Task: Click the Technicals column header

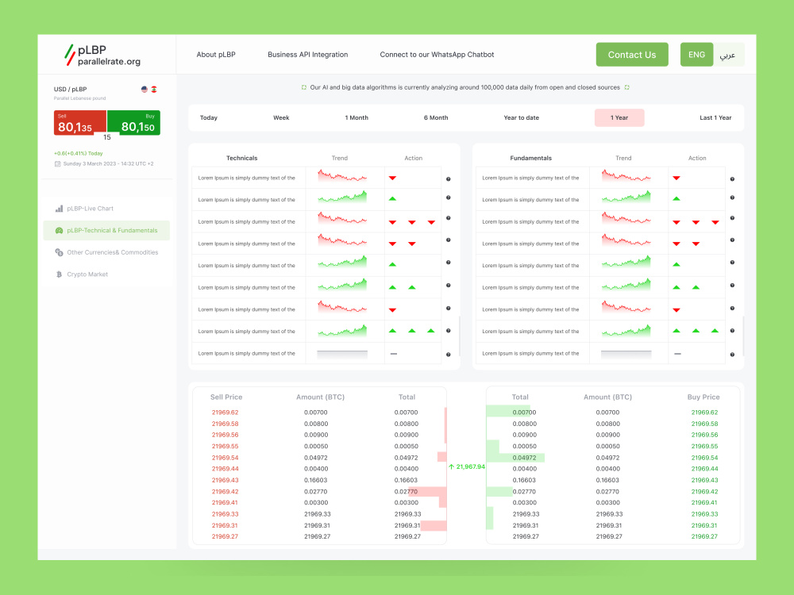Action: point(242,159)
